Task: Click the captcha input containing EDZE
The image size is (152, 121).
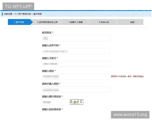Action: point(55,102)
